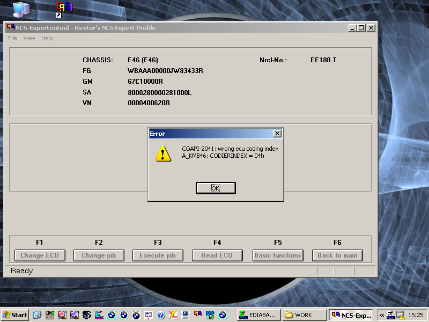The height and width of the screenshot is (322, 429).
Task: Click the Nrcl-No. value EE188.T
Action: (323, 60)
